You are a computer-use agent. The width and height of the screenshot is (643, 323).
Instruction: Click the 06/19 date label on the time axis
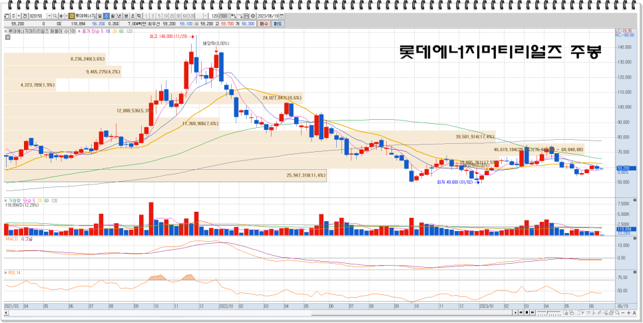click(x=622, y=306)
